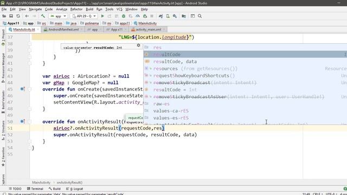Open the SDK Manager icon
This screenshot has height=195, width=347.
click(x=175, y=16)
